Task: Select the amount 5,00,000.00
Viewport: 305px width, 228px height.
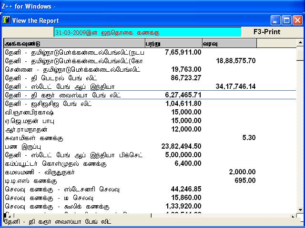Action: (x=183, y=155)
